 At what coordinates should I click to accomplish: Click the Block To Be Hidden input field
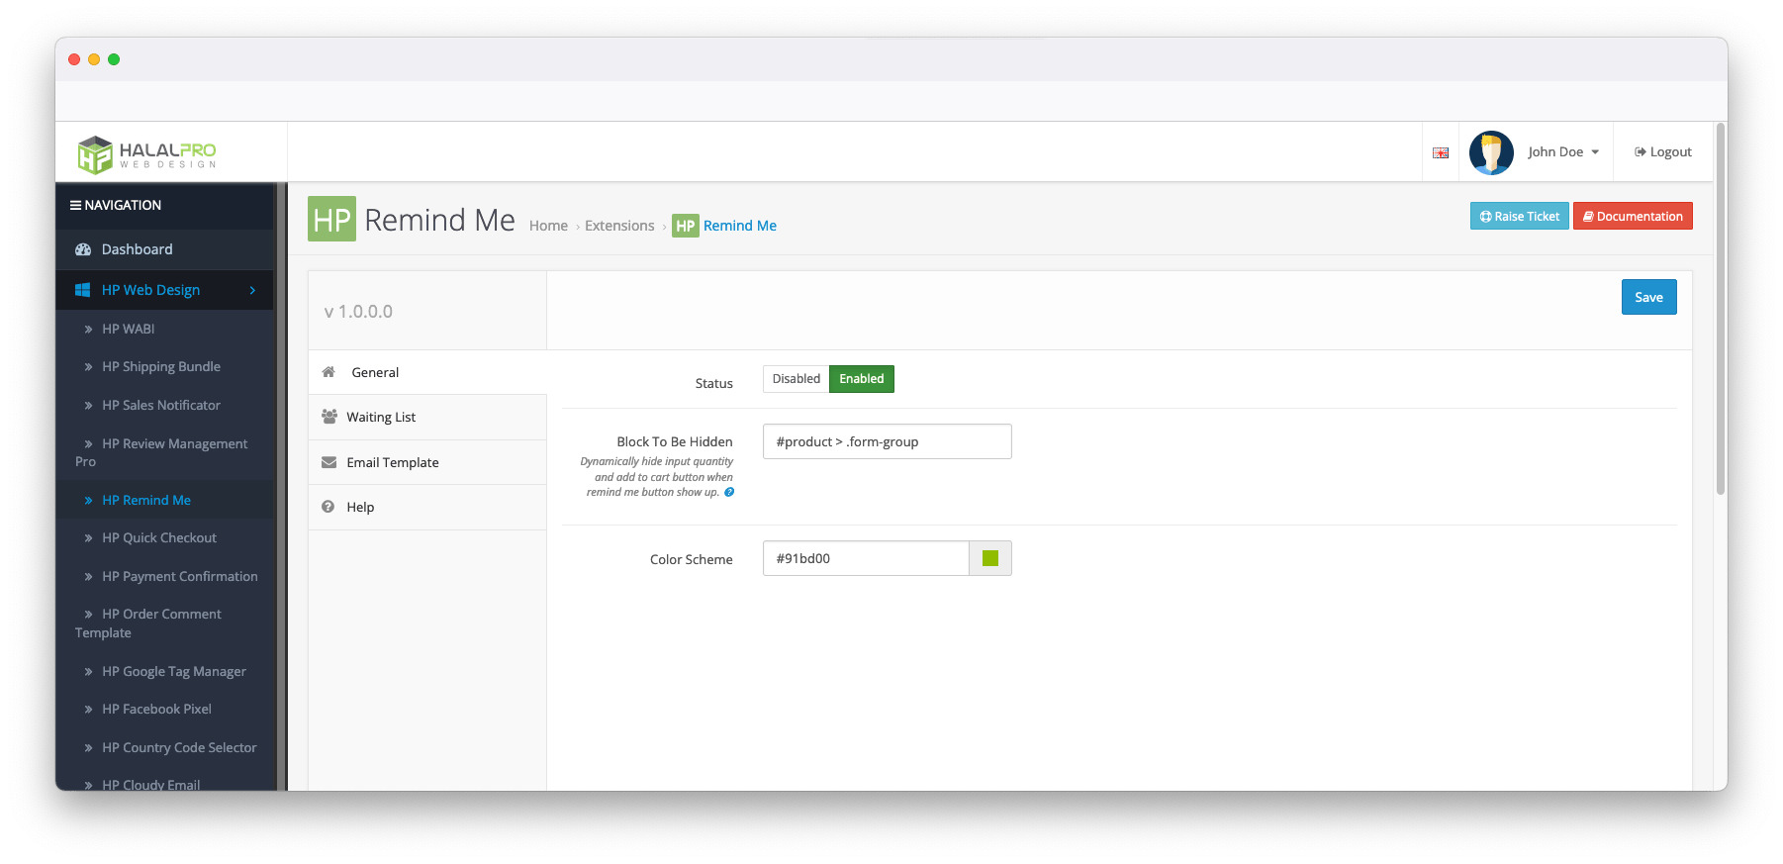(x=887, y=441)
